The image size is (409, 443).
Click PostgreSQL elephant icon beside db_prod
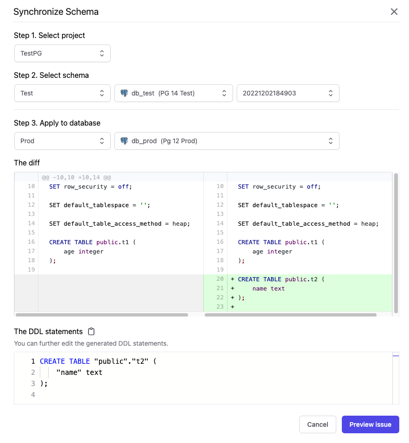coord(124,141)
